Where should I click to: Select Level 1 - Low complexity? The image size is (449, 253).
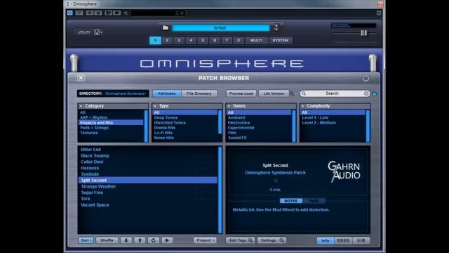(315, 117)
